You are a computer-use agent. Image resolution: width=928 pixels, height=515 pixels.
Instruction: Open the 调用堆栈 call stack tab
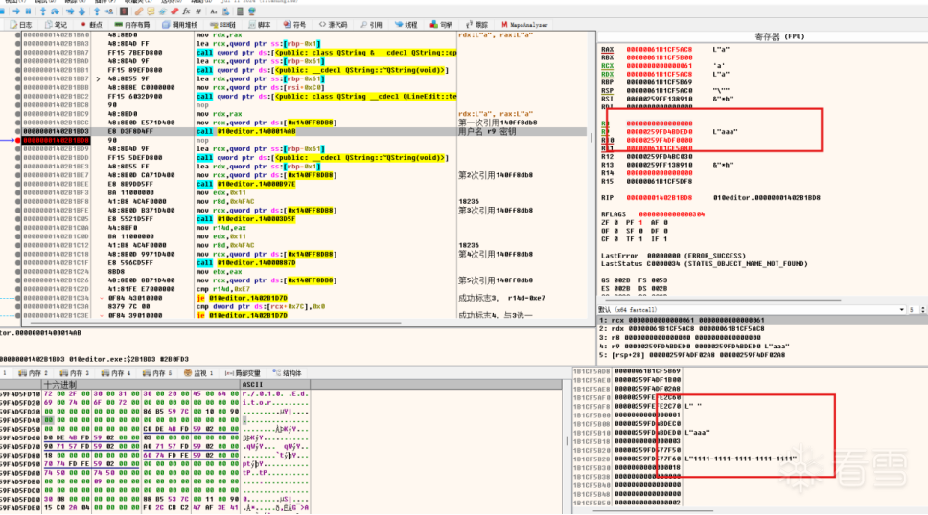(x=180, y=25)
